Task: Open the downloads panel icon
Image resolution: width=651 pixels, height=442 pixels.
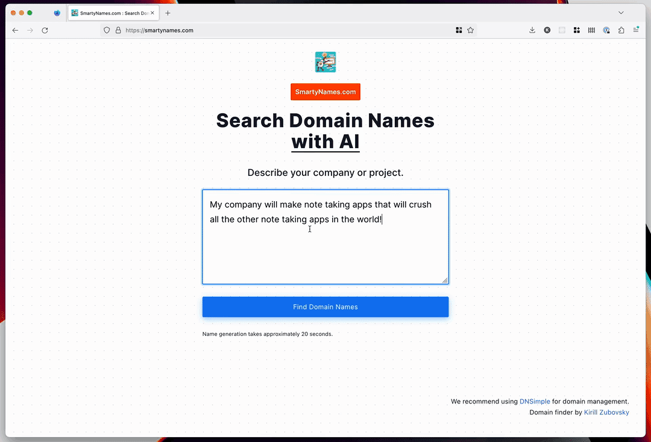Action: point(532,30)
